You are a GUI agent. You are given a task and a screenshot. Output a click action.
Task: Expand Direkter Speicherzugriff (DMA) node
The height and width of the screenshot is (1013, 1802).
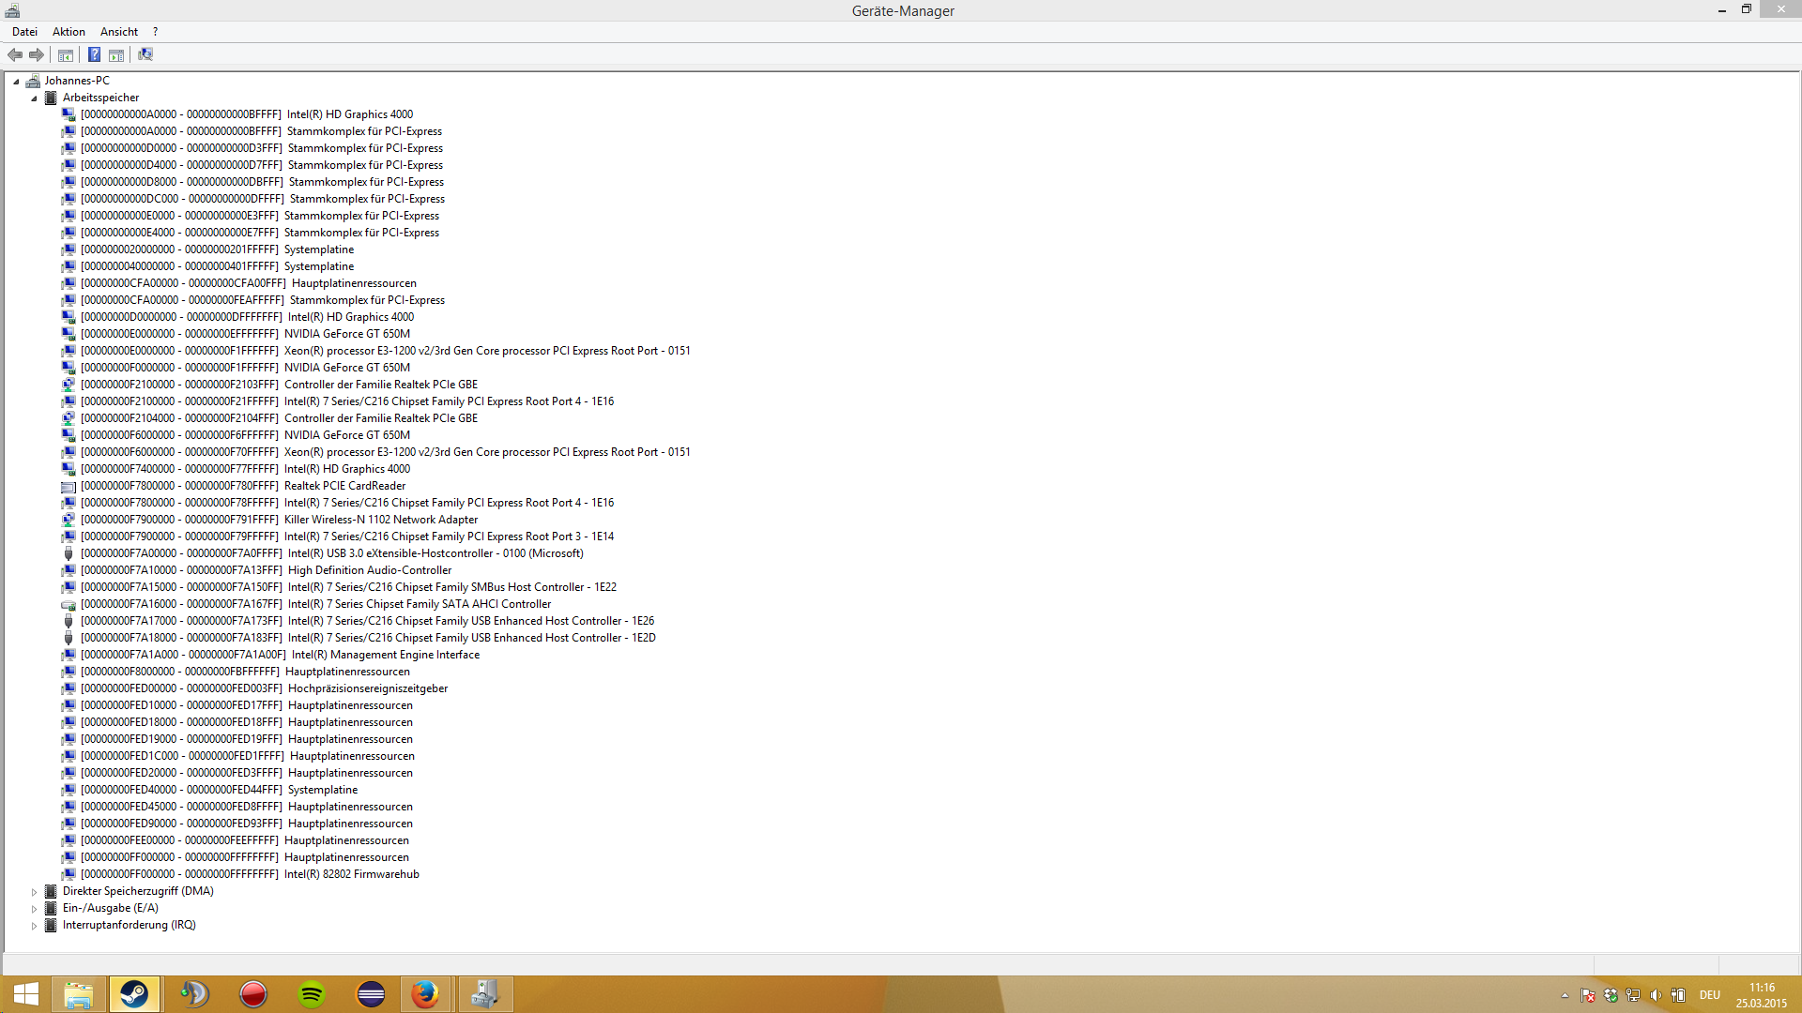click(35, 892)
